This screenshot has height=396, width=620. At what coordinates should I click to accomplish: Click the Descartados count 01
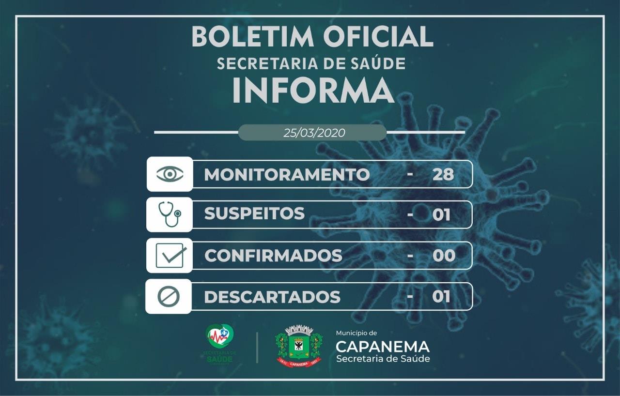tap(441, 296)
